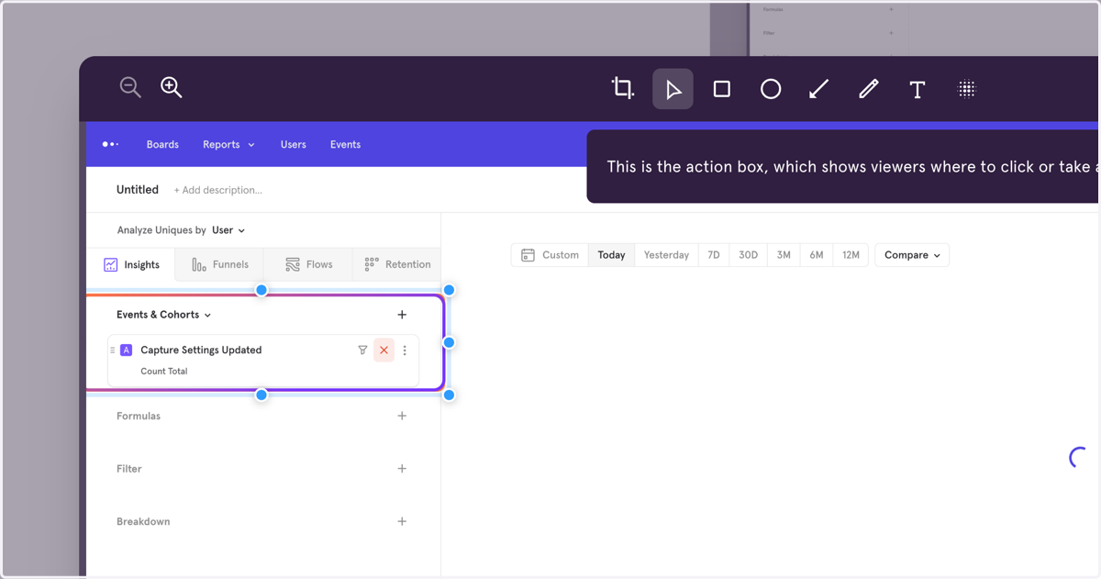
Task: Open the Analyze Uniques by User dropdown
Action: click(228, 230)
